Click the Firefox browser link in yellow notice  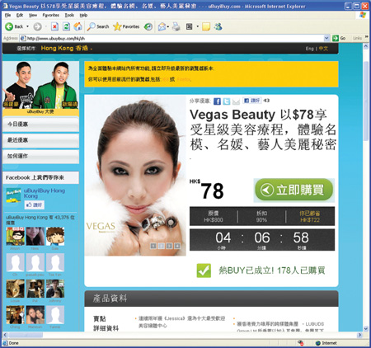184,79
